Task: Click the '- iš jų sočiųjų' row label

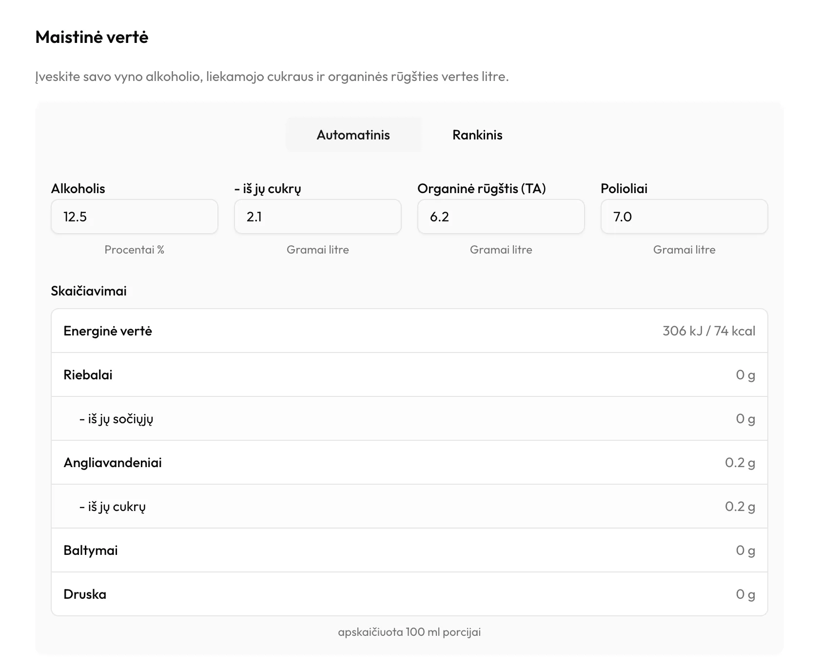Action: [116, 419]
